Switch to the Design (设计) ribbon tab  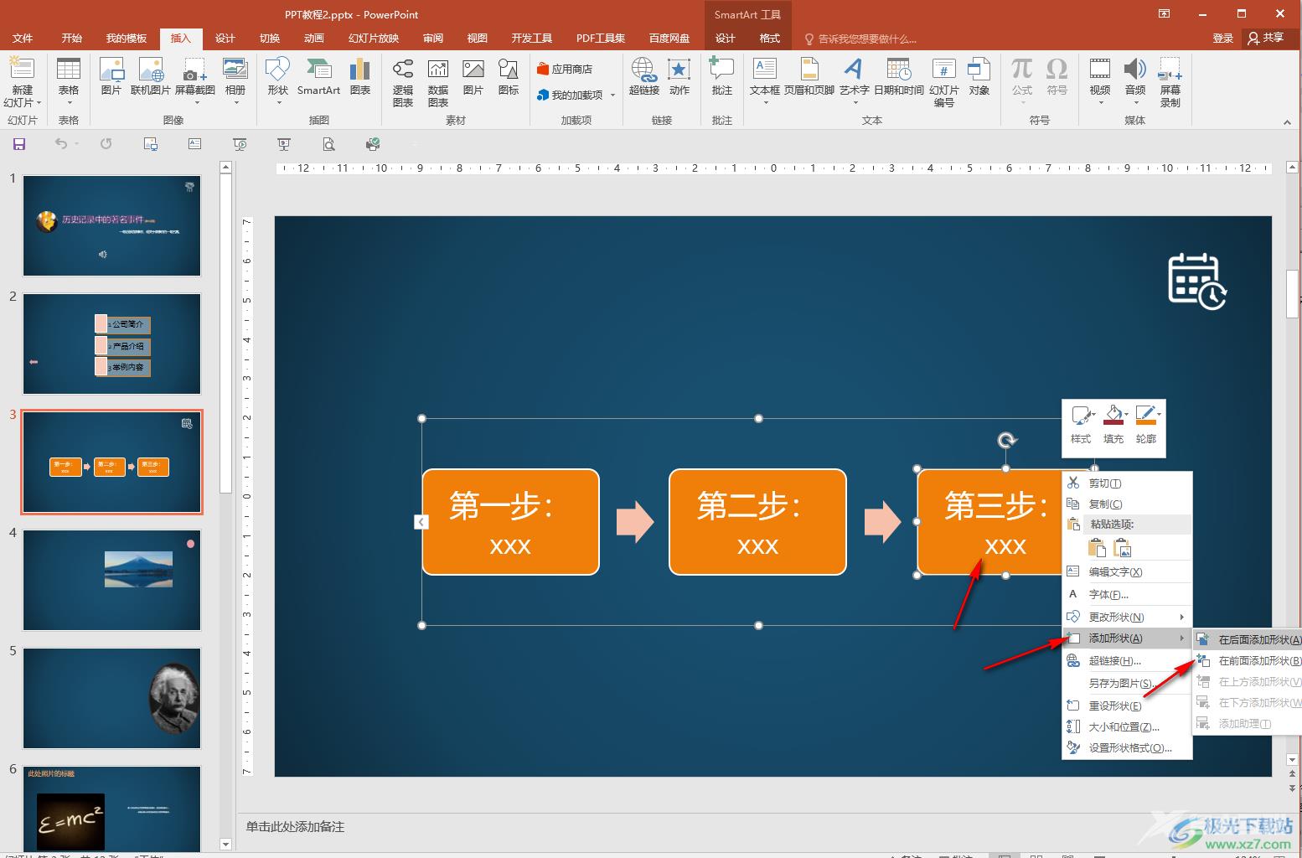pos(225,38)
